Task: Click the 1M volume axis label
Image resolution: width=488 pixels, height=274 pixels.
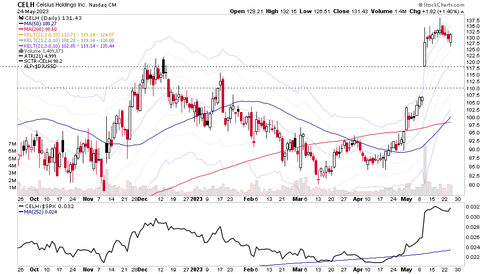Action: point(12,188)
